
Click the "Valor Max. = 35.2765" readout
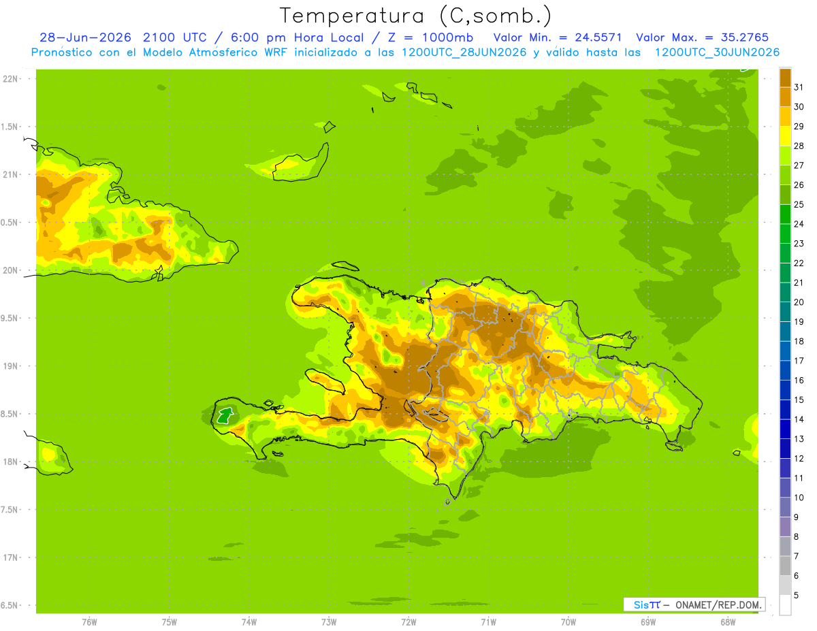[702, 37]
